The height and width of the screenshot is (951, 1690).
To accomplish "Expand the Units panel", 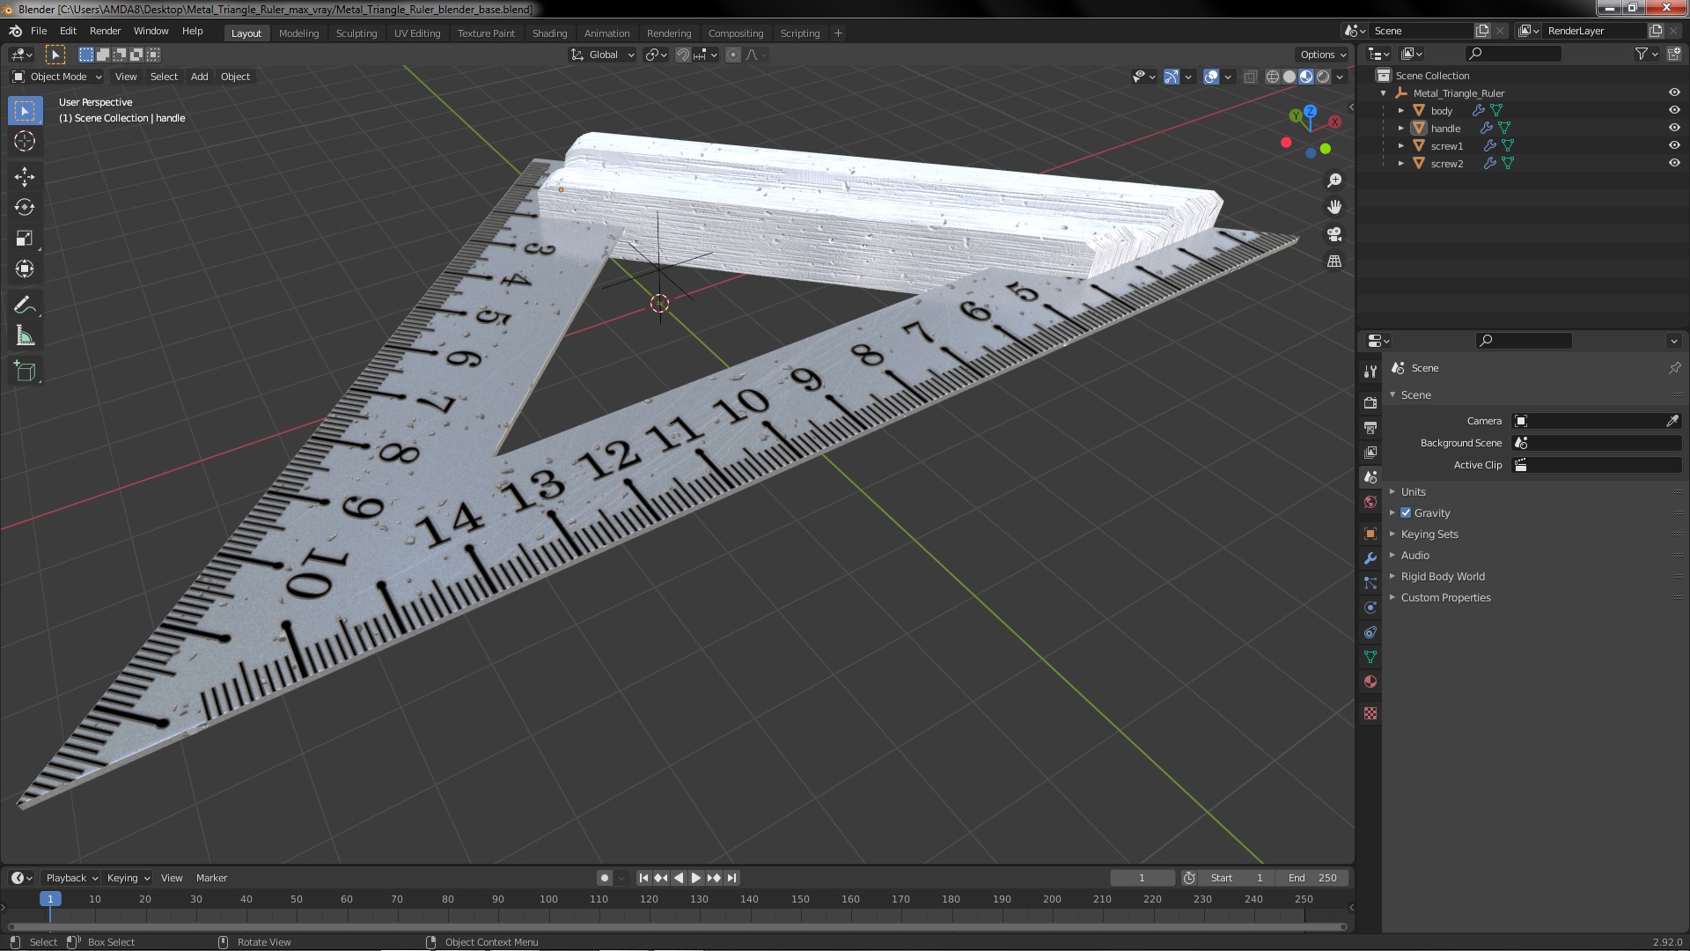I will (1413, 491).
